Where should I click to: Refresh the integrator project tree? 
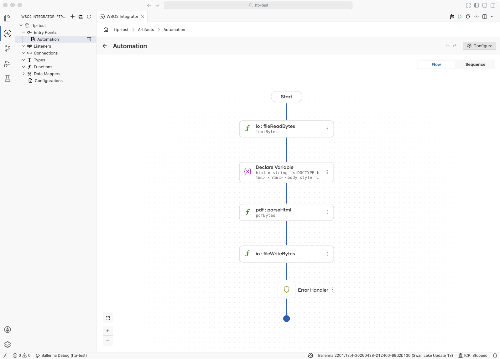[x=89, y=17]
